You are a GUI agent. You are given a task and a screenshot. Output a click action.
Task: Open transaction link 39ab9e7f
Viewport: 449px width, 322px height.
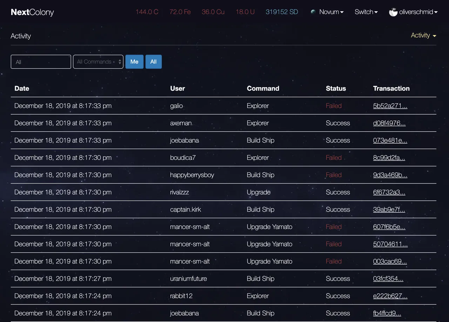389,210
